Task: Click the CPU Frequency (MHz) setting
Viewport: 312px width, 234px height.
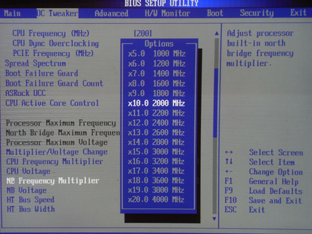Action: pyautogui.click(x=51, y=33)
